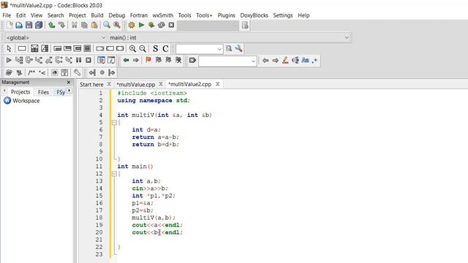The height and width of the screenshot is (263, 468).
Task: Open the Replace tool icon
Action: (x=117, y=25)
